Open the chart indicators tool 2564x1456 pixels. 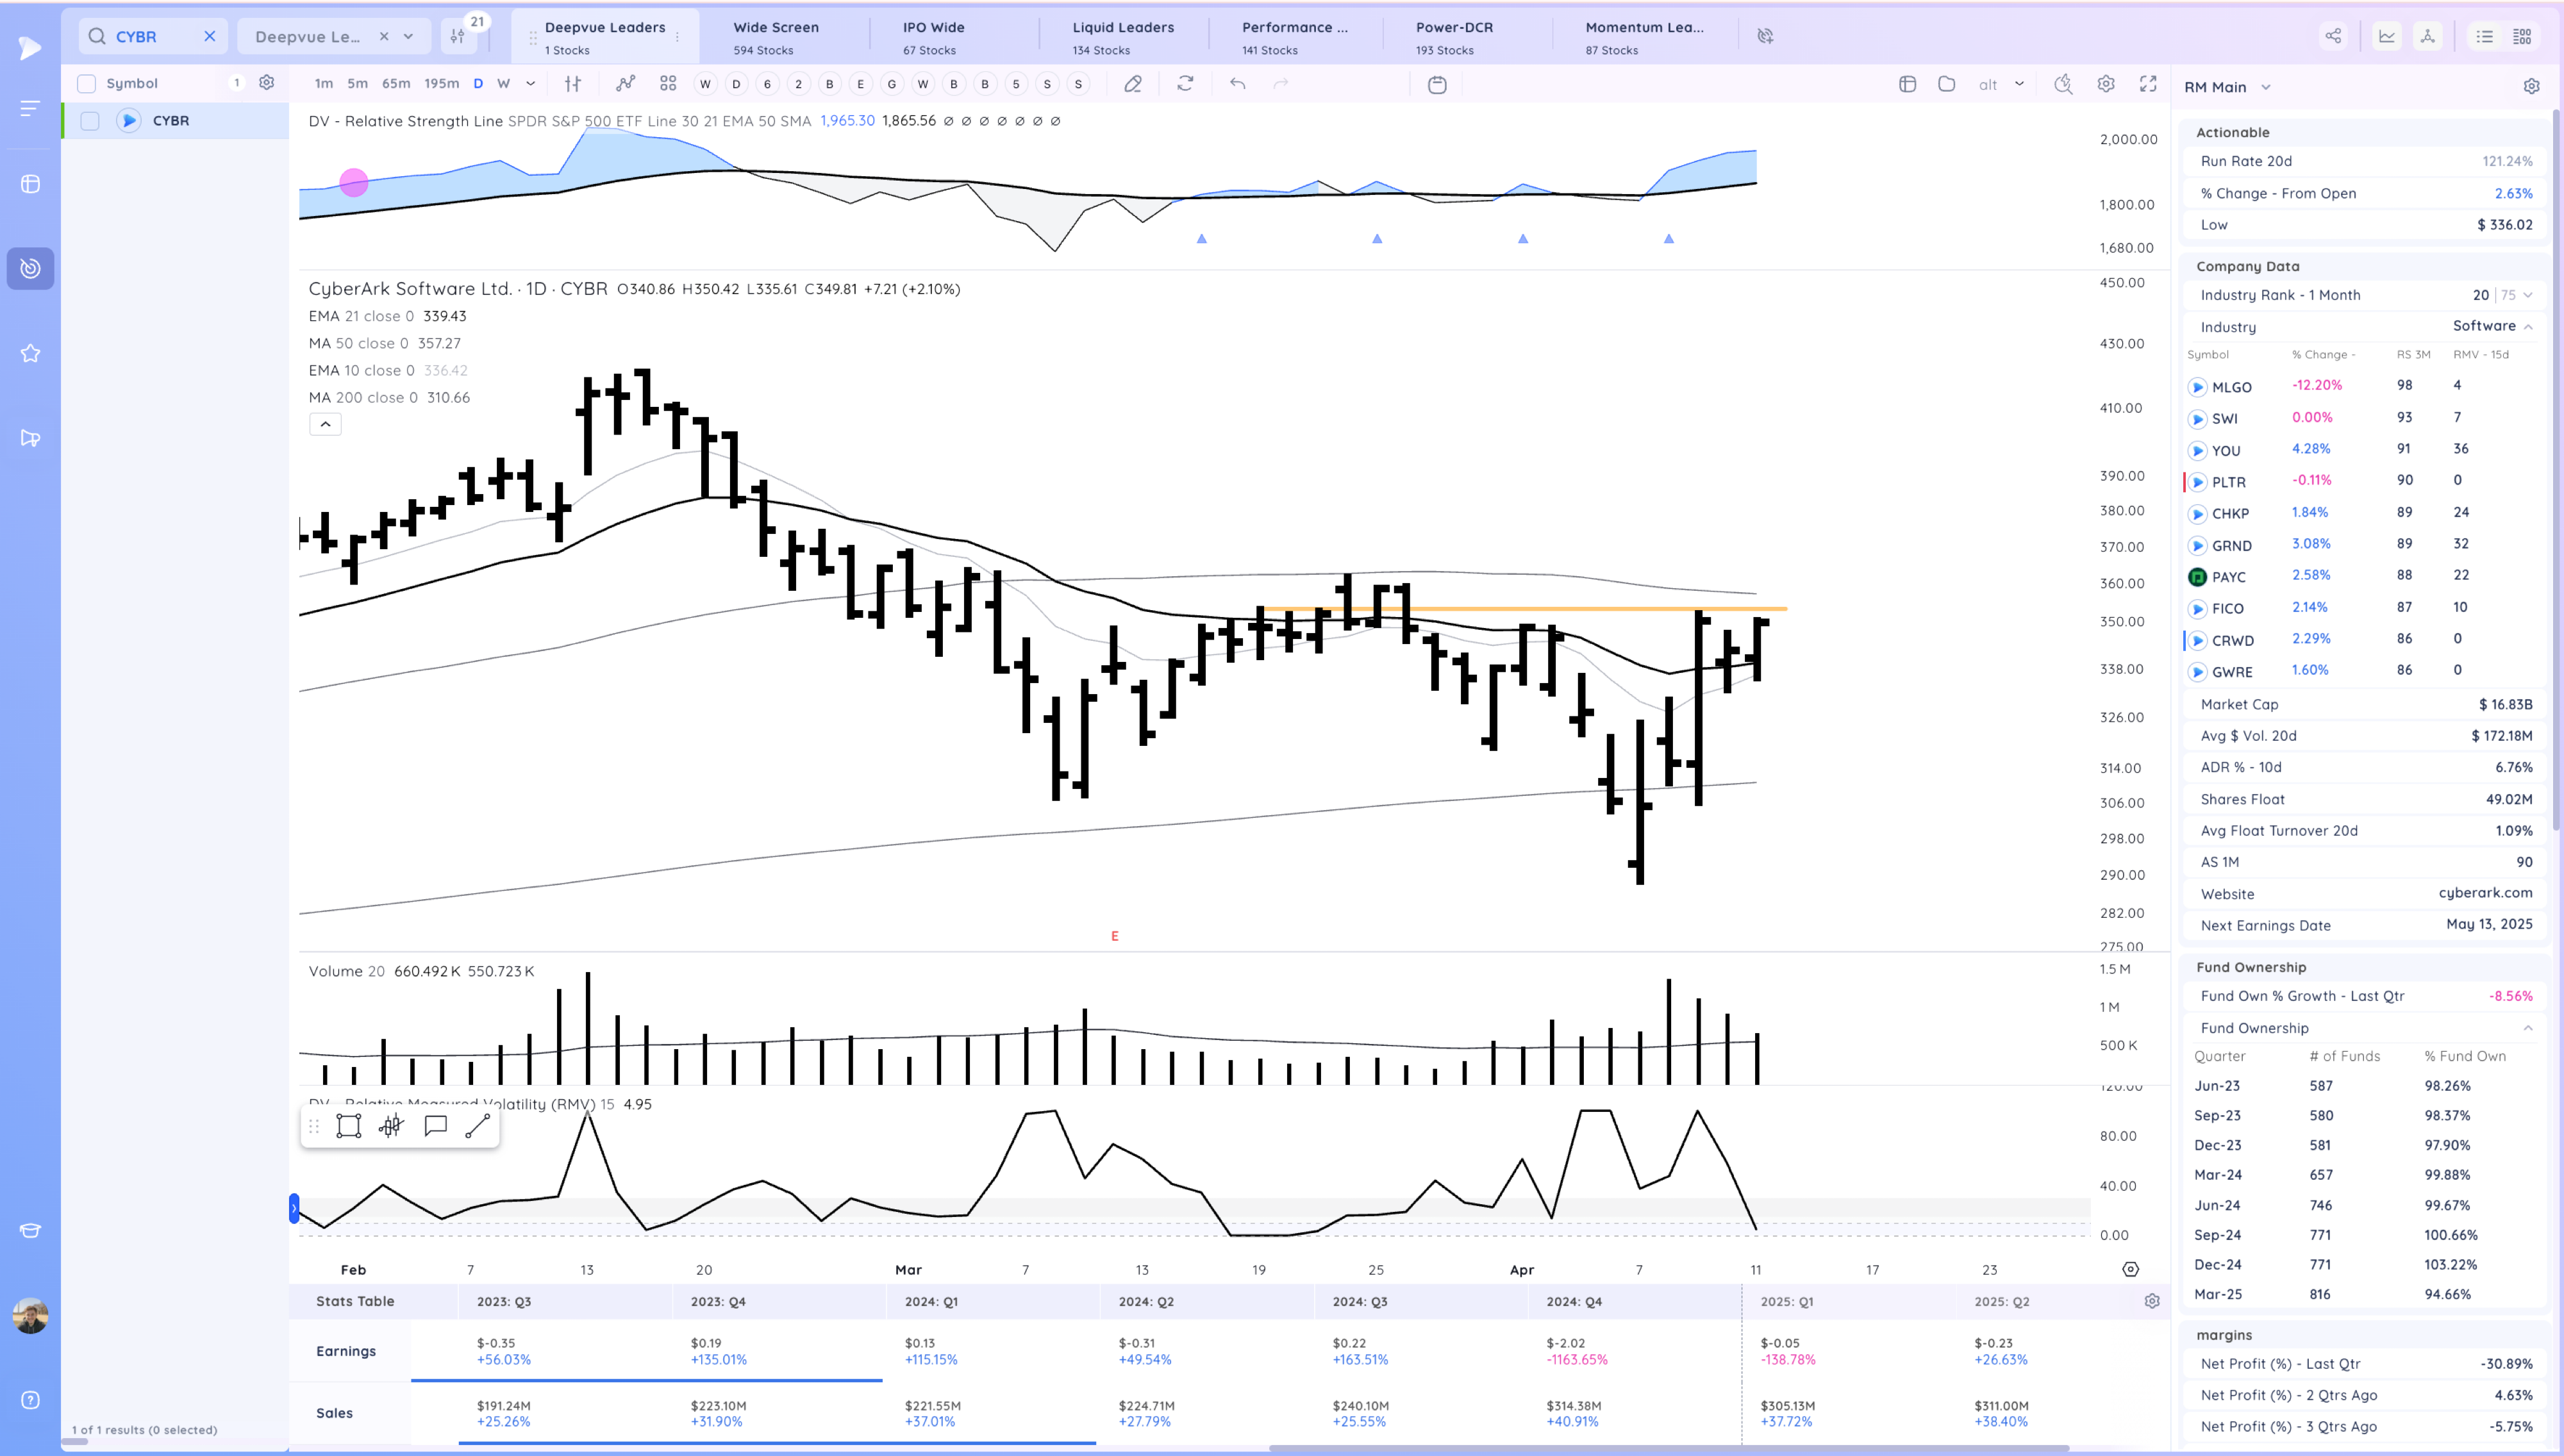[625, 84]
